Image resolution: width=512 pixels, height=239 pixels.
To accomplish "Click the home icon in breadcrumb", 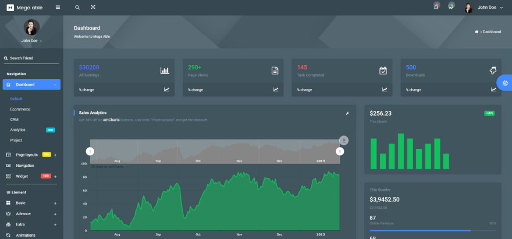I will pyautogui.click(x=477, y=31).
